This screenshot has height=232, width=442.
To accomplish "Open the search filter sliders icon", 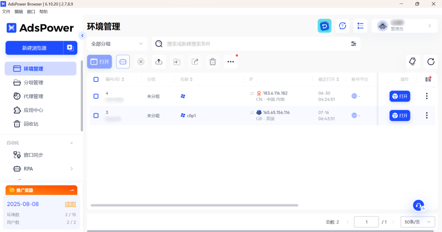I will pyautogui.click(x=354, y=44).
